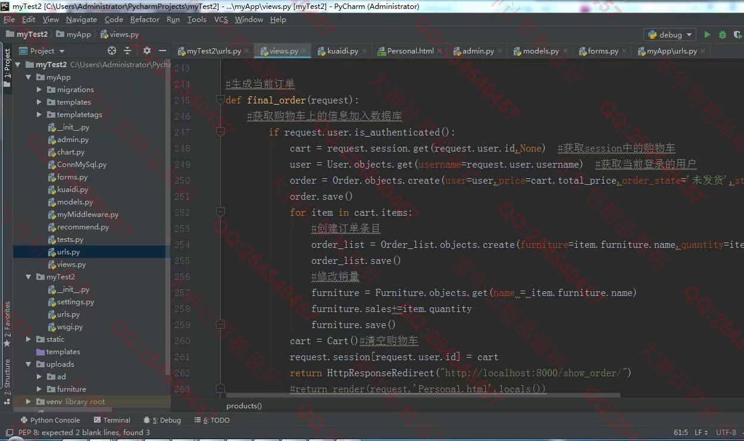The width and height of the screenshot is (744, 441).
Task: Click the horizontal scrollbar of the editor
Action: coord(423,395)
